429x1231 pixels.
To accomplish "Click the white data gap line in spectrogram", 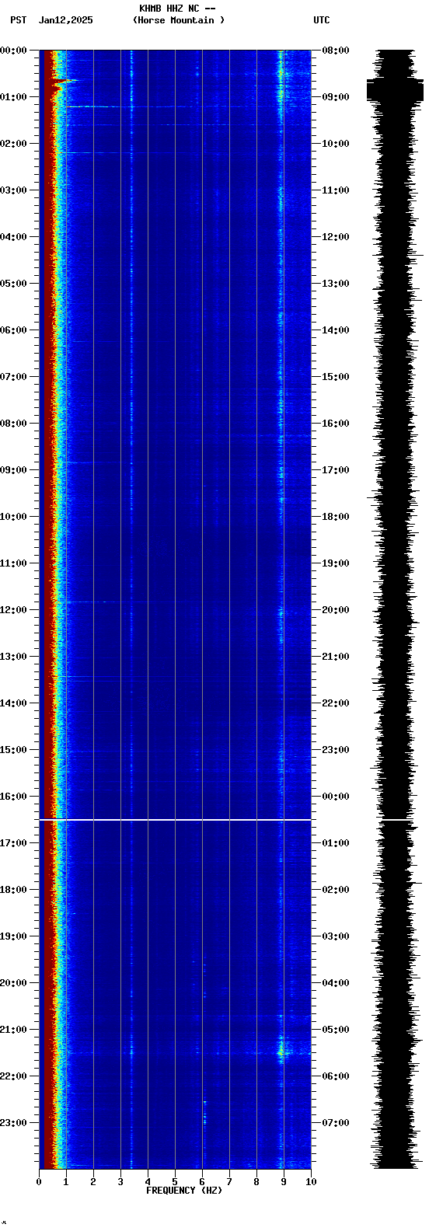I will [x=175, y=819].
